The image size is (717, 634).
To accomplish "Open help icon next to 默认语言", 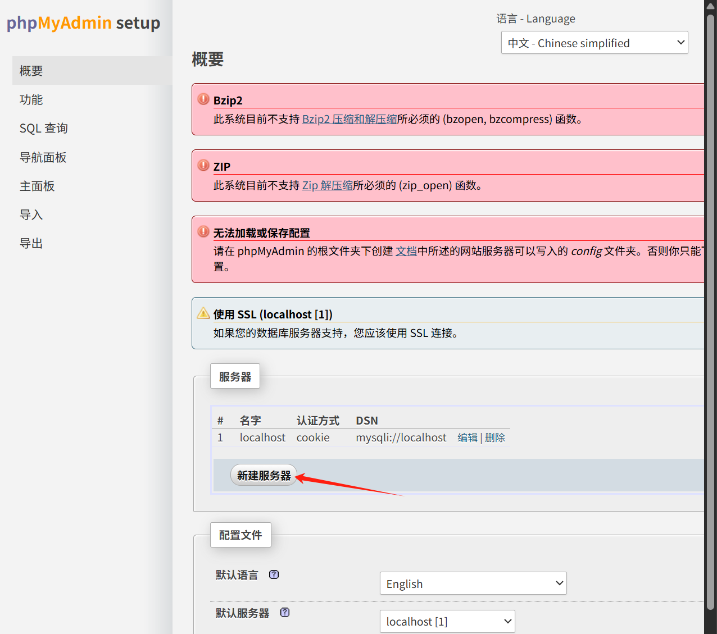I will pyautogui.click(x=274, y=574).
